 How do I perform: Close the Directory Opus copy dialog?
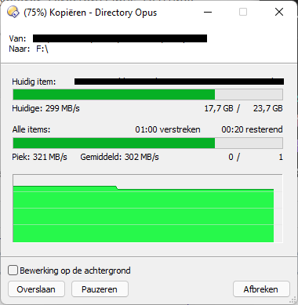pyautogui.click(x=279, y=12)
